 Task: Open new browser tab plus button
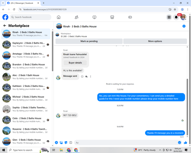(44, 3)
